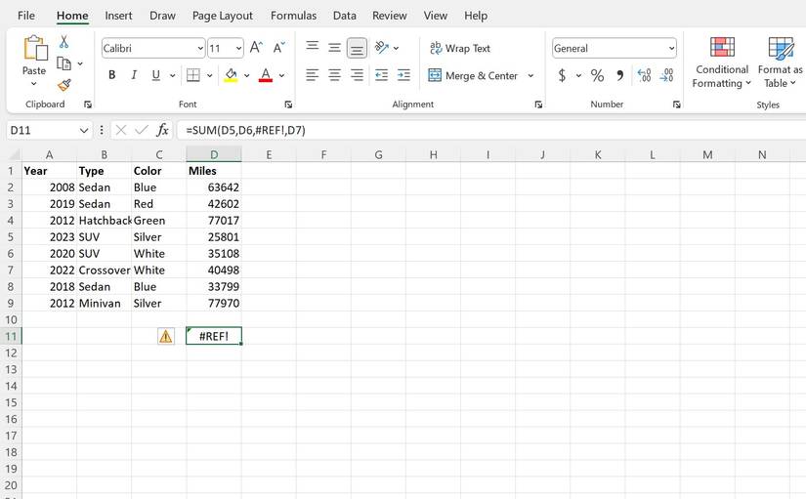The width and height of the screenshot is (806, 499).
Task: Confirm formula entry checkmark icon
Action: 142,130
